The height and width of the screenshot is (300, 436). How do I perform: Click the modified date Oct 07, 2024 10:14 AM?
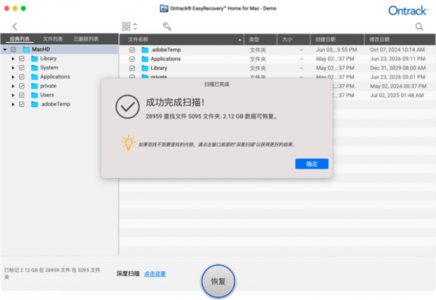click(x=398, y=50)
